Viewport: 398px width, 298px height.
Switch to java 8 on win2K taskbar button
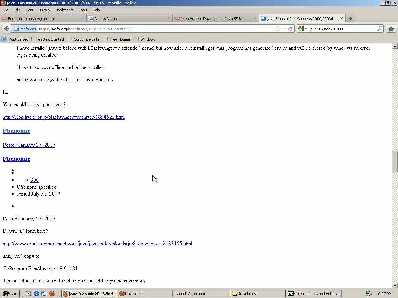[x=89, y=294]
